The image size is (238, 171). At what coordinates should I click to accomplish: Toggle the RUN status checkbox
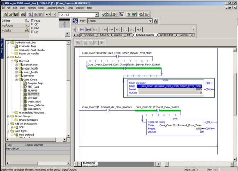point(32,20)
